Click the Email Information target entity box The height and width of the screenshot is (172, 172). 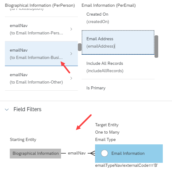tap(129, 154)
